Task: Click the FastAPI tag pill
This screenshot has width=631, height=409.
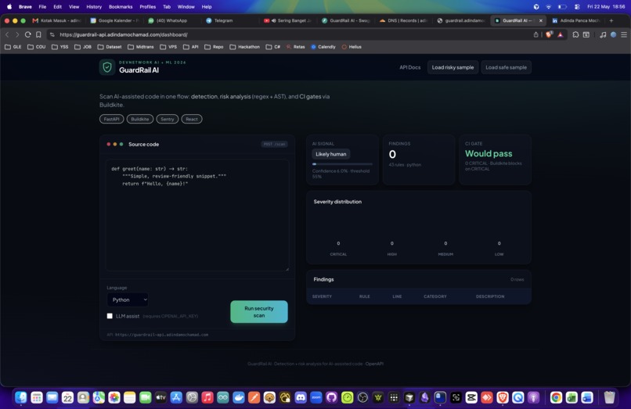Action: point(111,119)
